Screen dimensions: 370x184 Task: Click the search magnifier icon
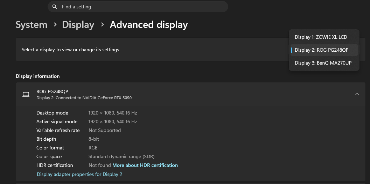(x=55, y=7)
